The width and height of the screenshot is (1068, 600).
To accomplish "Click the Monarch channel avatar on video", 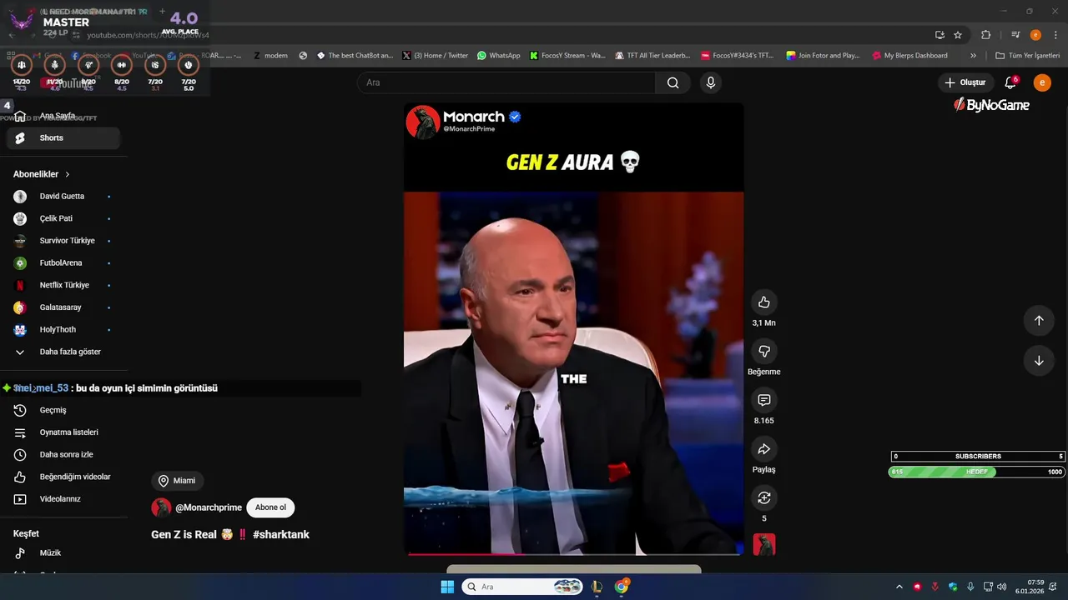I will tap(423, 122).
